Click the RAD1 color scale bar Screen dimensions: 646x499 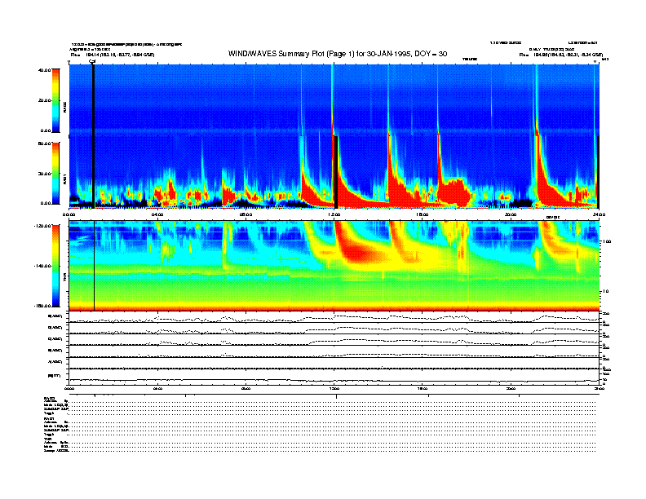pyautogui.click(x=55, y=173)
